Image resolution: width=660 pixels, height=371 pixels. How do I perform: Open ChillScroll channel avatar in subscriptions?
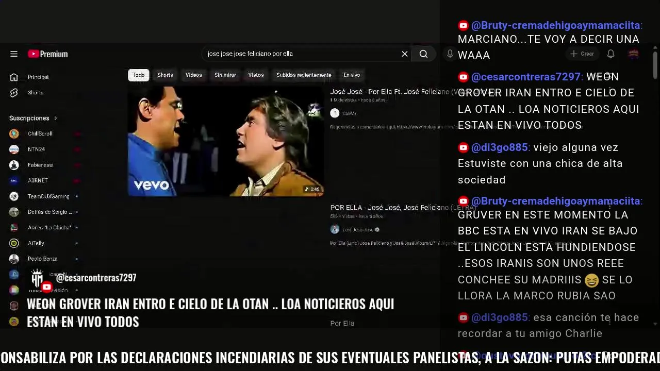pyautogui.click(x=14, y=134)
